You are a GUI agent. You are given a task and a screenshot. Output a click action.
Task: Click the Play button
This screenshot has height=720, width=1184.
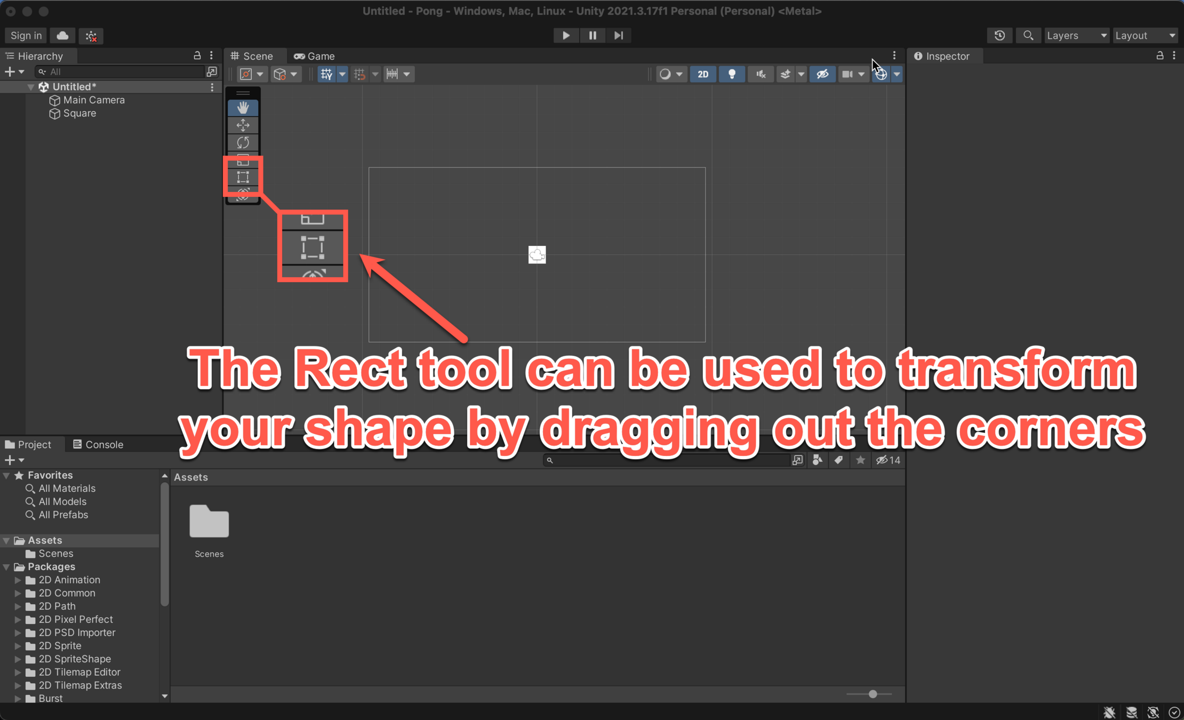566,35
